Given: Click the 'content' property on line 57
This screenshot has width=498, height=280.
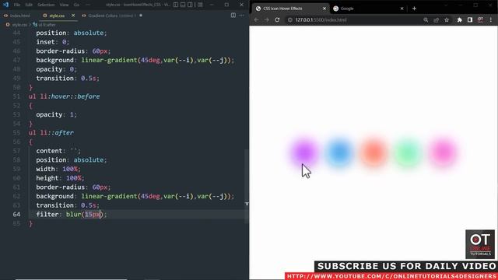Looking at the screenshot, I should [x=49, y=151].
